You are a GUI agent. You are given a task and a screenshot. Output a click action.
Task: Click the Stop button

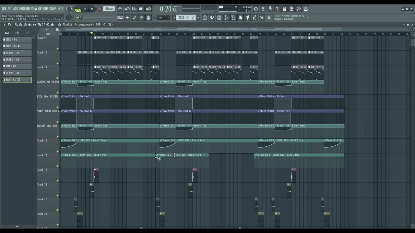[x=92, y=9]
